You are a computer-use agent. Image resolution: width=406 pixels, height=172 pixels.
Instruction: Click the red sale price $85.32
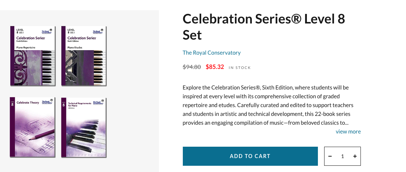tap(215, 67)
